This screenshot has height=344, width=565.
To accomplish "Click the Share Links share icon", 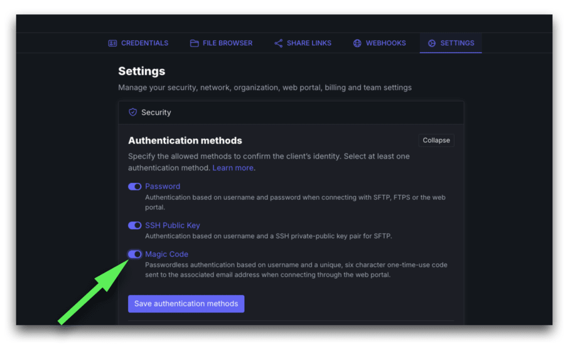I will [278, 43].
